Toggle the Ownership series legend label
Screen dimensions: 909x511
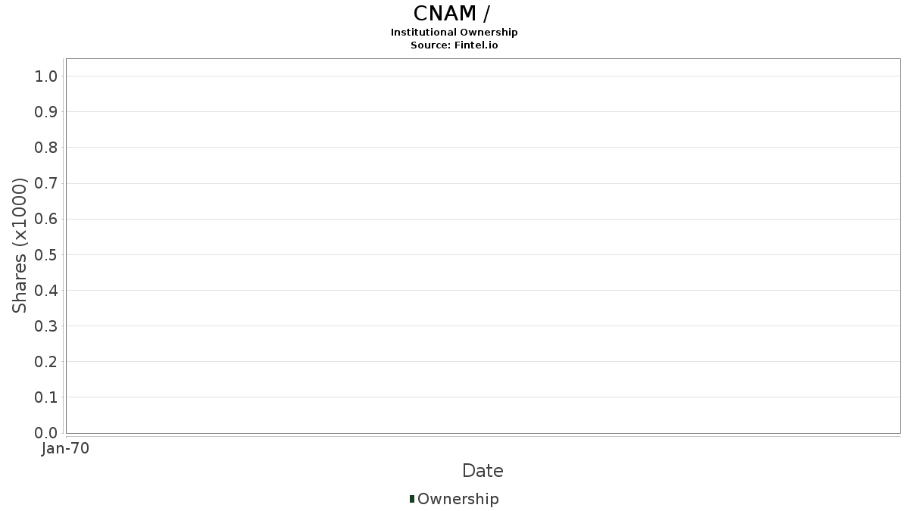458,499
